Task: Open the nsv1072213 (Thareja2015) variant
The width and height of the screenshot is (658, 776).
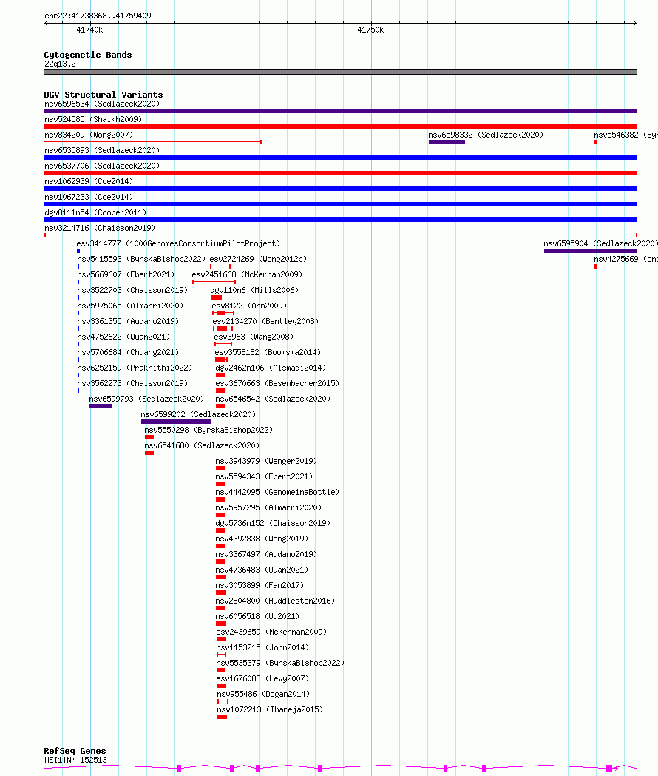Action: pyautogui.click(x=270, y=709)
